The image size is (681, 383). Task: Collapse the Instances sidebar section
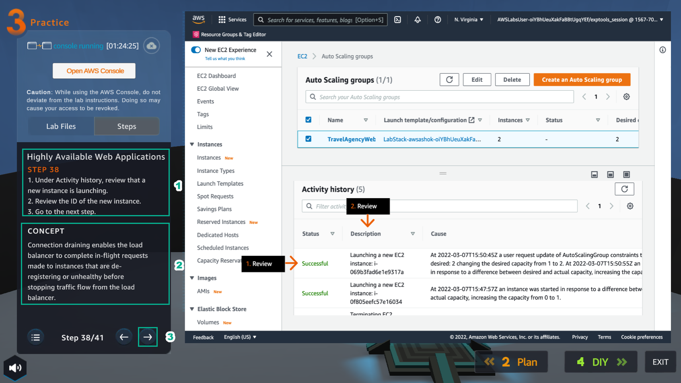click(192, 144)
